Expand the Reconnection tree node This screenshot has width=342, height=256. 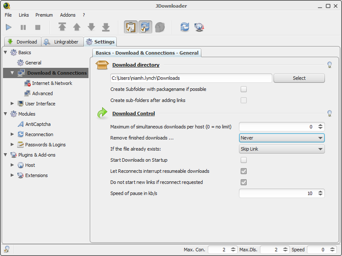click(x=12, y=135)
